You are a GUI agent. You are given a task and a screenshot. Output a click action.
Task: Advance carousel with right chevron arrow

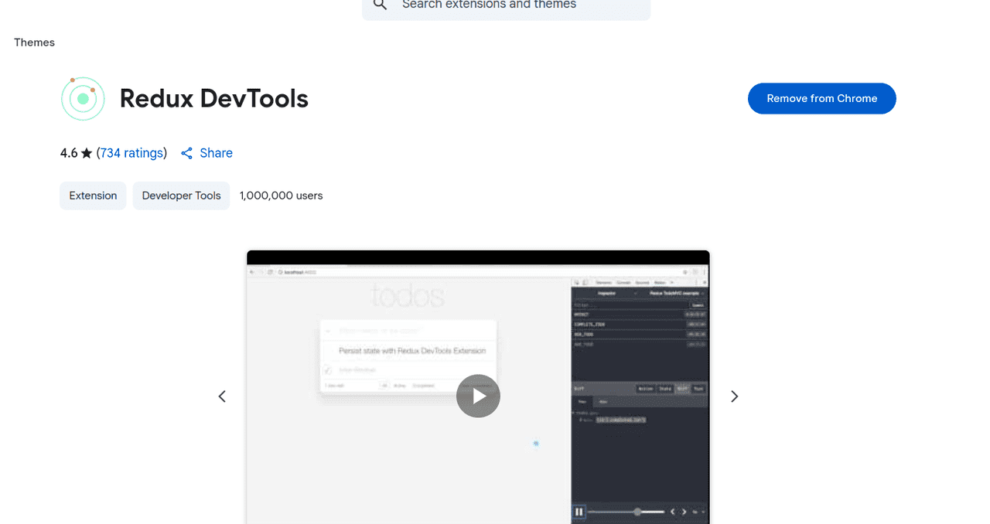735,396
